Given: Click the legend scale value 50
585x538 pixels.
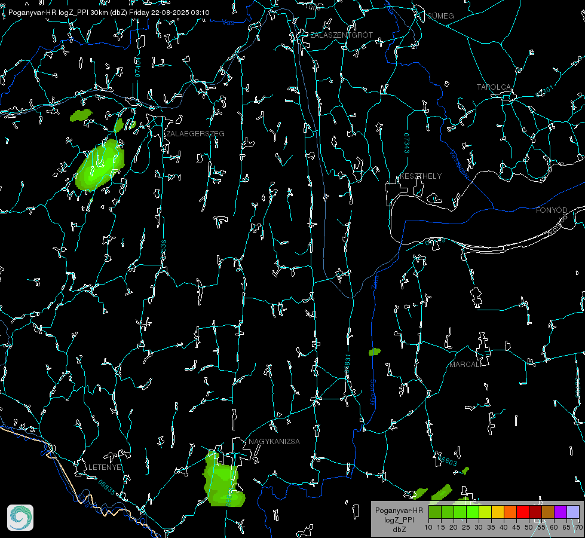Looking at the screenshot, I should [529, 527].
